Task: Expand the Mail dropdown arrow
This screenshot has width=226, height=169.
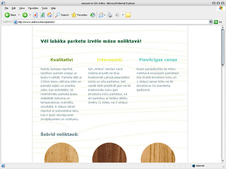Action: pos(105,15)
